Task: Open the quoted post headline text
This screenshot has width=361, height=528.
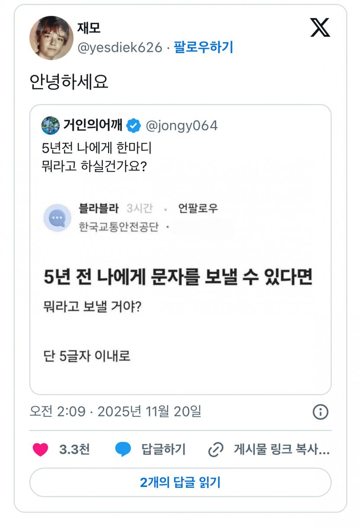Action: tap(178, 278)
